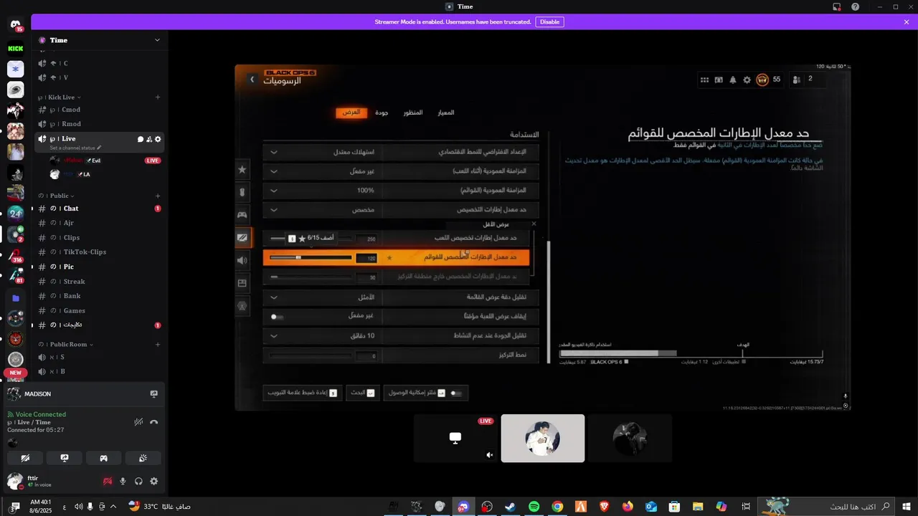Click the البحث search button

point(363,393)
